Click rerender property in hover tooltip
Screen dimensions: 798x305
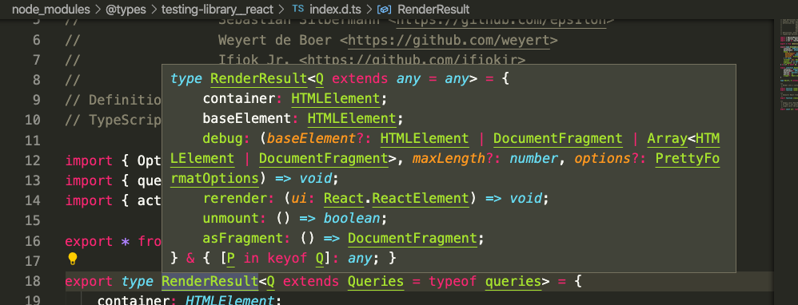tap(234, 198)
